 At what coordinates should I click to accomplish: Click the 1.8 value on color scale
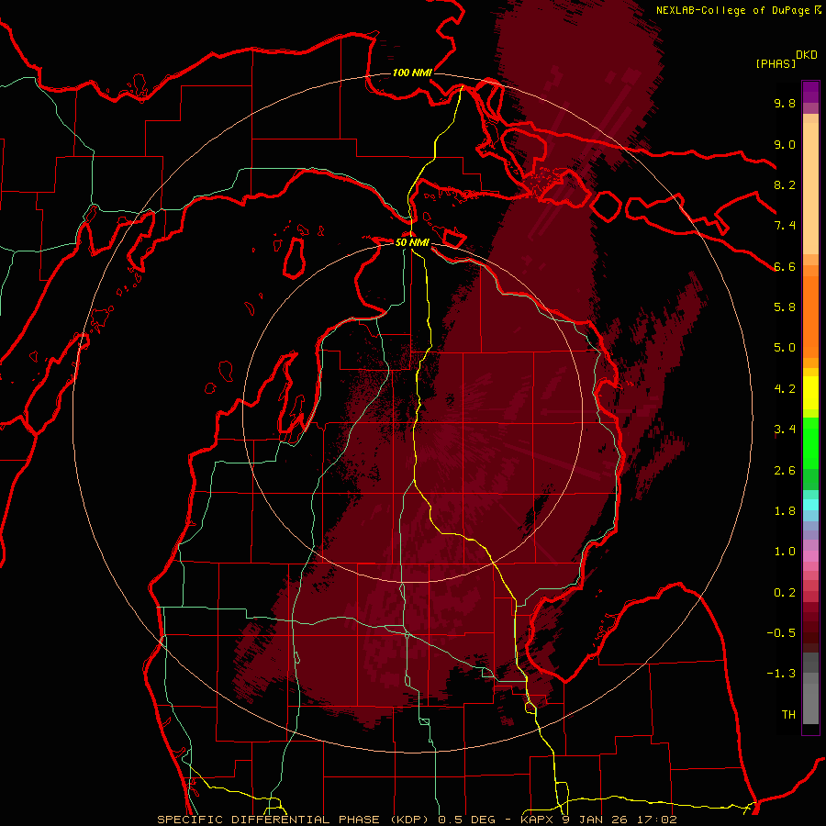(785, 511)
